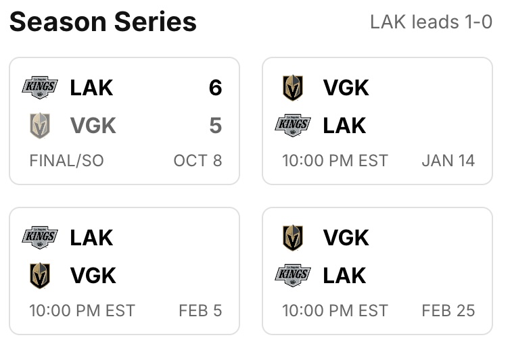Click LAK team name in Feb 5 game
Image resolution: width=510 pixels, height=346 pixels.
click(x=91, y=238)
